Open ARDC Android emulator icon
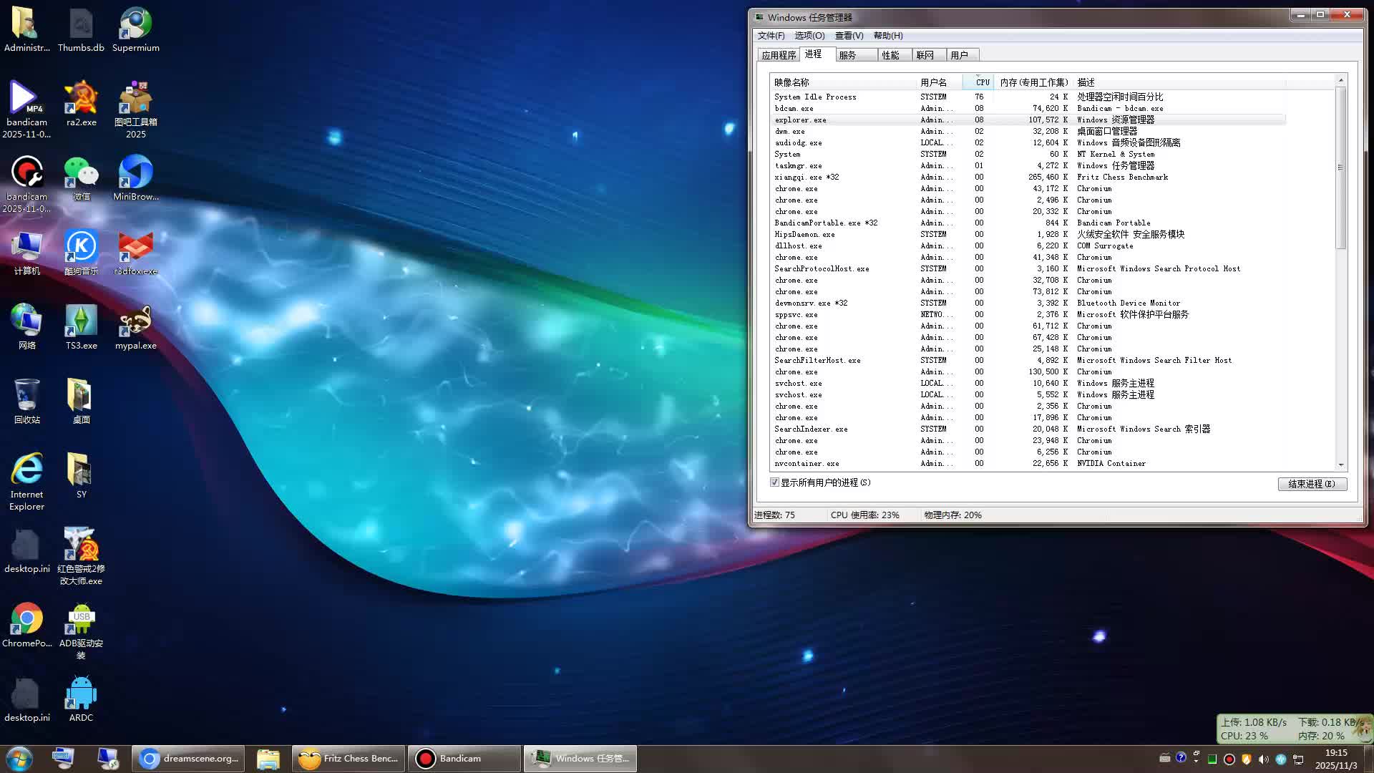This screenshot has height=773, width=1374. 81,691
